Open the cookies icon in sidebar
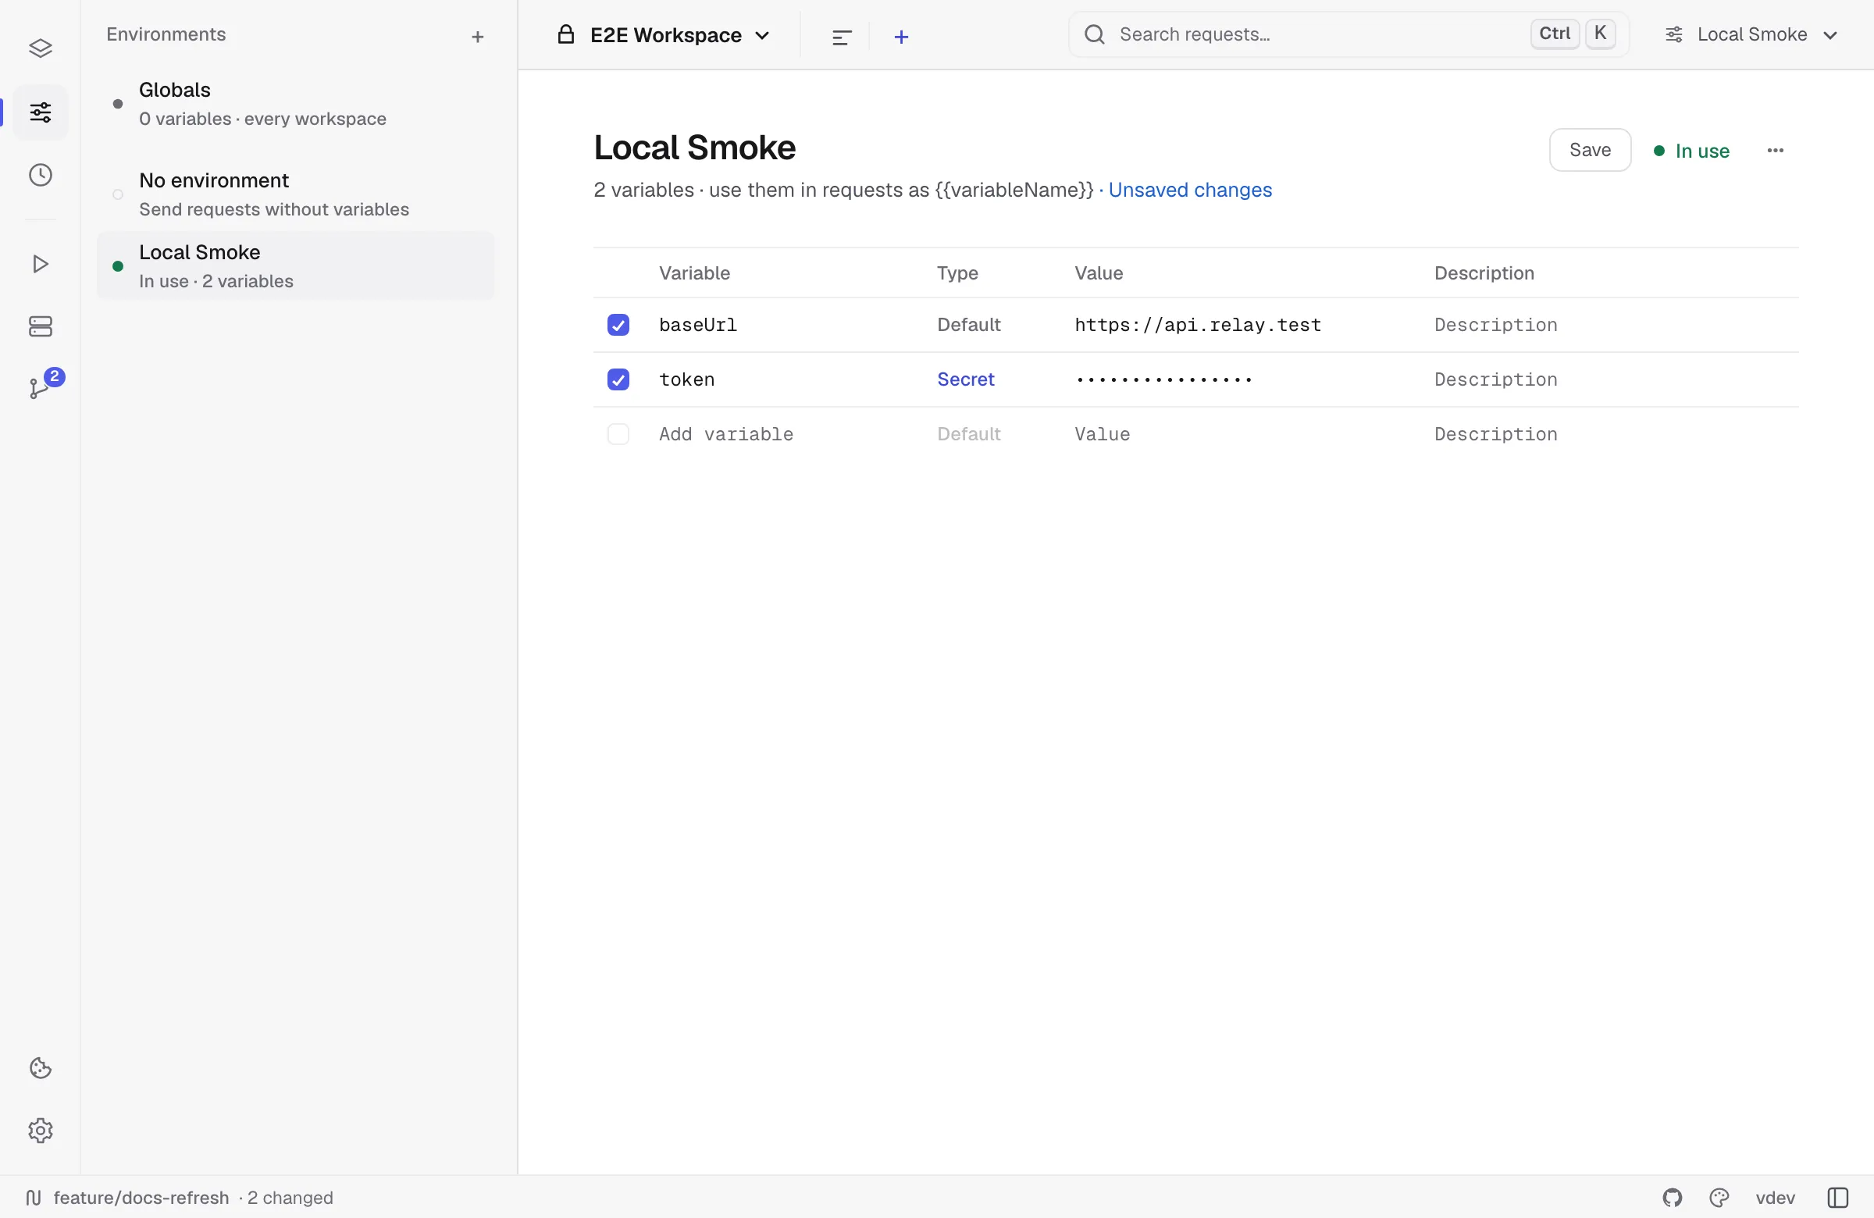The height and width of the screenshot is (1218, 1874). pyautogui.click(x=40, y=1067)
